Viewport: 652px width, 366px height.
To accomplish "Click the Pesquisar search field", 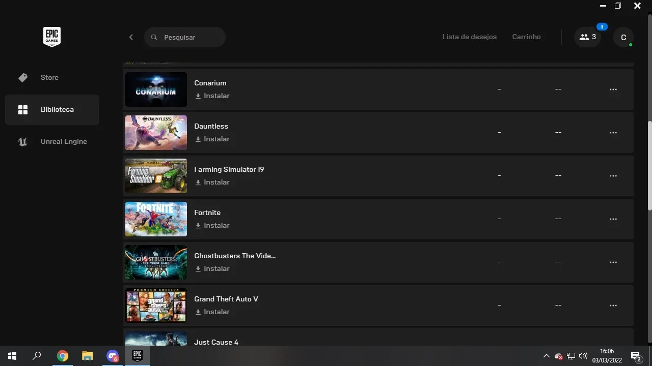I will click(185, 37).
